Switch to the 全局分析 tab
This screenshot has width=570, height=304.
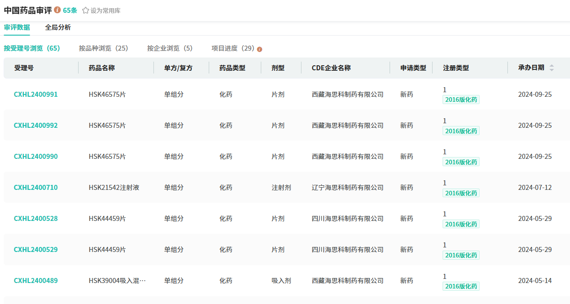pyautogui.click(x=58, y=27)
